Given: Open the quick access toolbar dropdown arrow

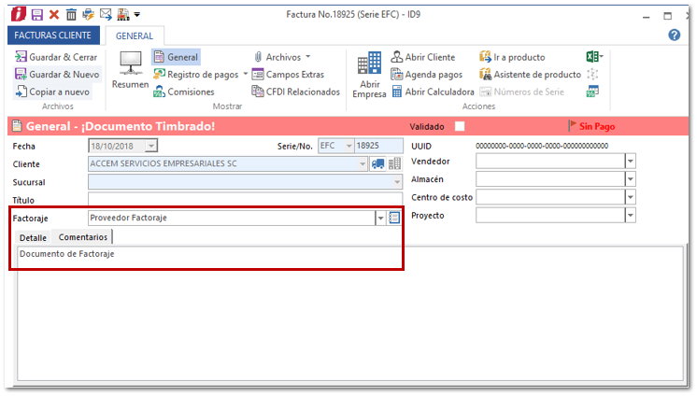Looking at the screenshot, I should click(137, 15).
